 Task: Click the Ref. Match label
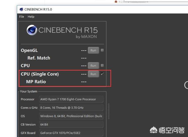39,58
